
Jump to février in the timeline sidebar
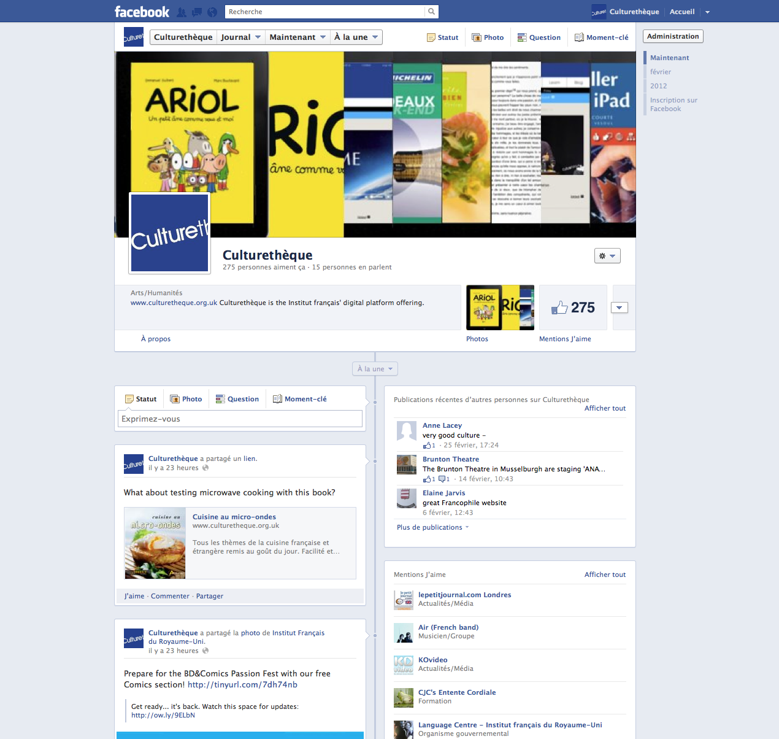(661, 72)
